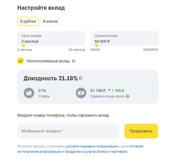The height and width of the screenshot is (164, 190).
Task: Click the deposit amount slider handle
Action: pyautogui.click(x=97, y=46)
